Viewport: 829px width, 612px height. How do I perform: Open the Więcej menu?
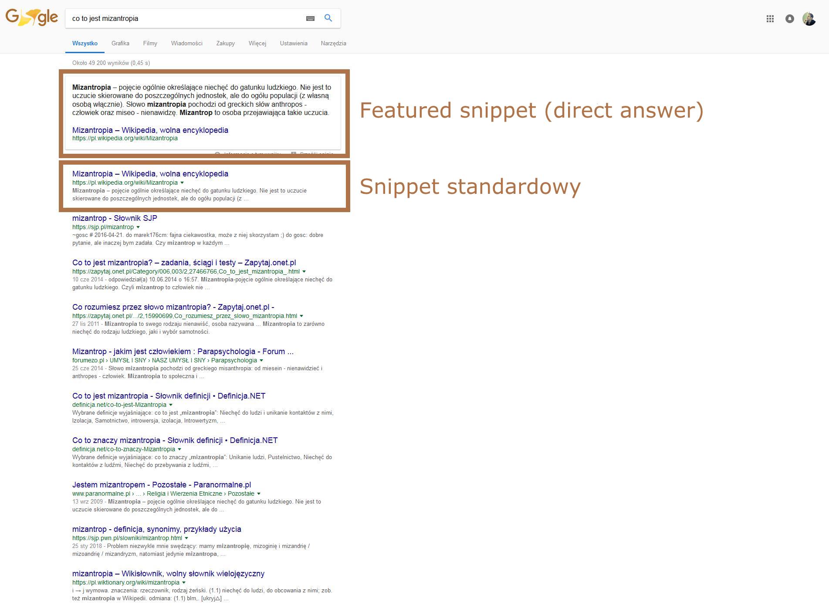point(257,43)
